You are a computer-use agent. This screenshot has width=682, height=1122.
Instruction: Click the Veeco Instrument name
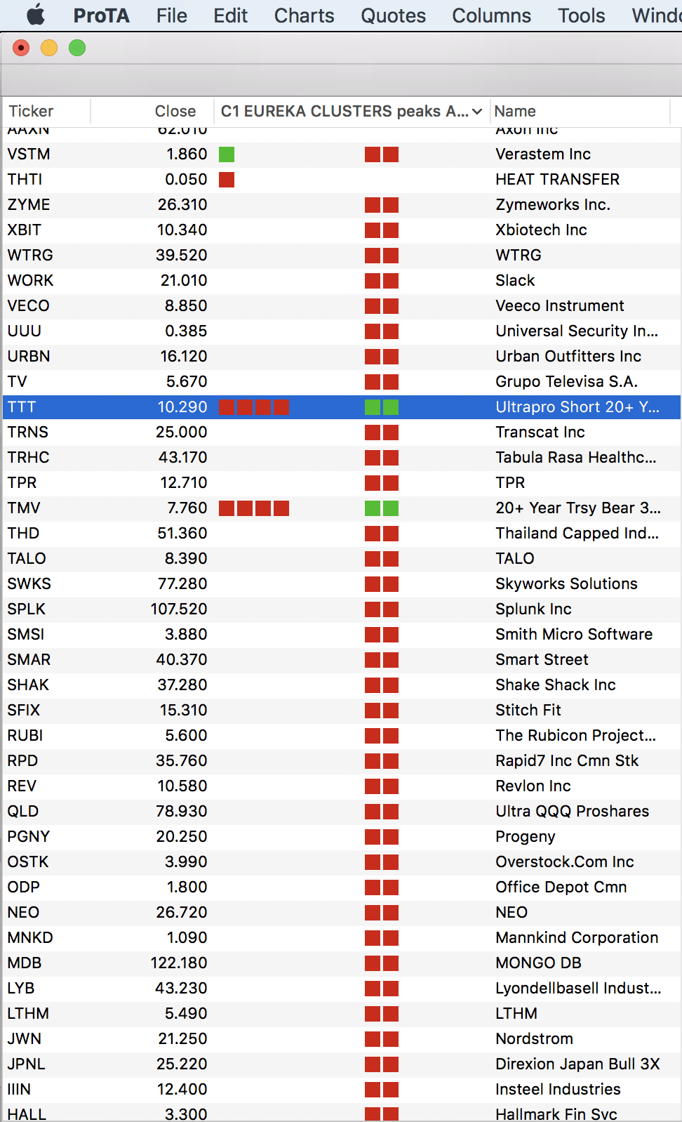pyautogui.click(x=559, y=306)
